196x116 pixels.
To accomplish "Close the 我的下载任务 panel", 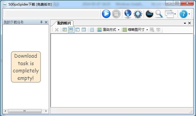I will (x=46, y=22).
